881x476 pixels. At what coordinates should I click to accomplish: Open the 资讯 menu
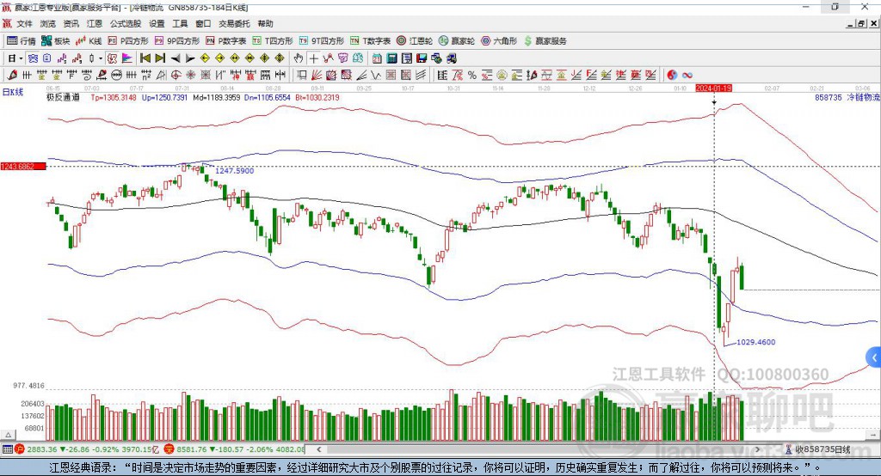(x=71, y=23)
